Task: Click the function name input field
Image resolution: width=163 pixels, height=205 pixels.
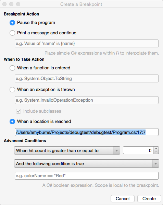Action: pyautogui.click(x=87, y=78)
